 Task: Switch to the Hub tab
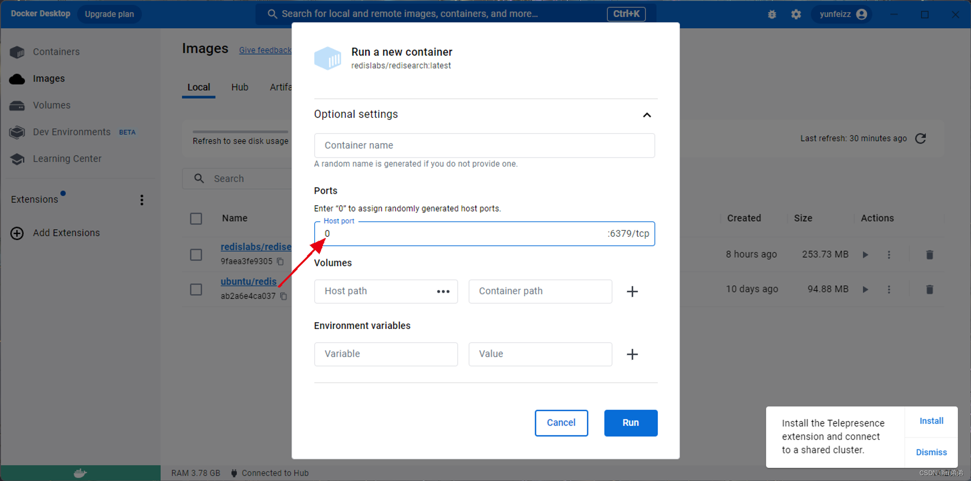pos(240,87)
